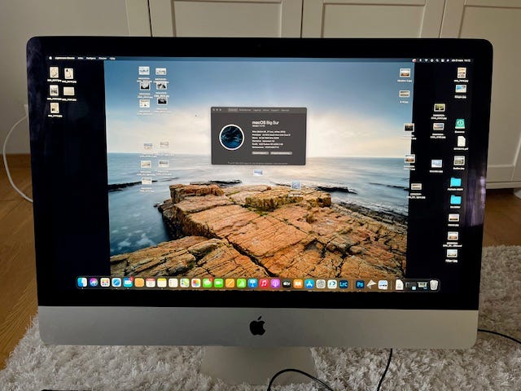Open Finder from the Dock
This screenshot has height=391, width=521.
click(x=82, y=283)
